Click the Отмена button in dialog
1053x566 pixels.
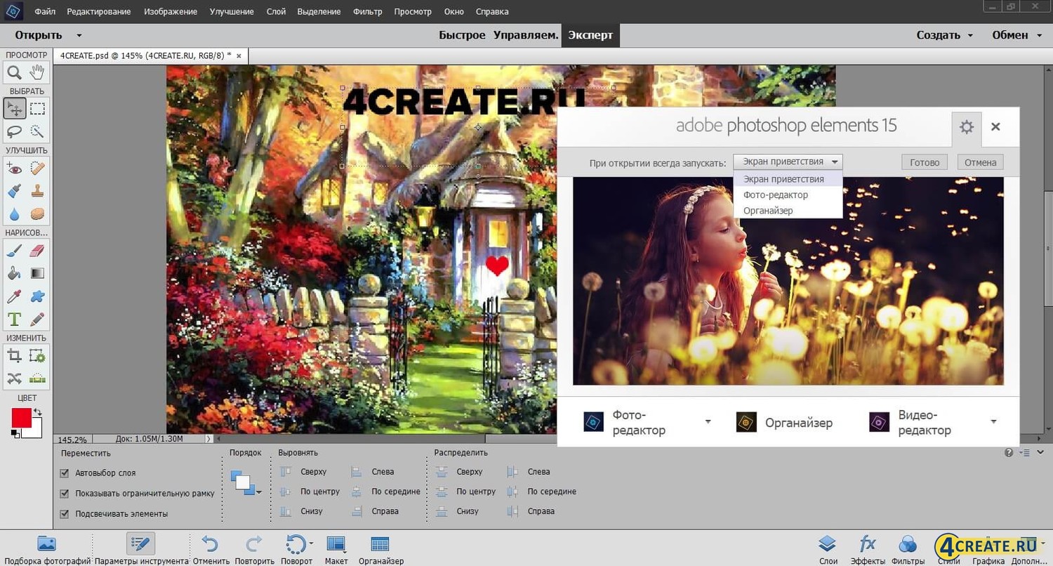981,162
